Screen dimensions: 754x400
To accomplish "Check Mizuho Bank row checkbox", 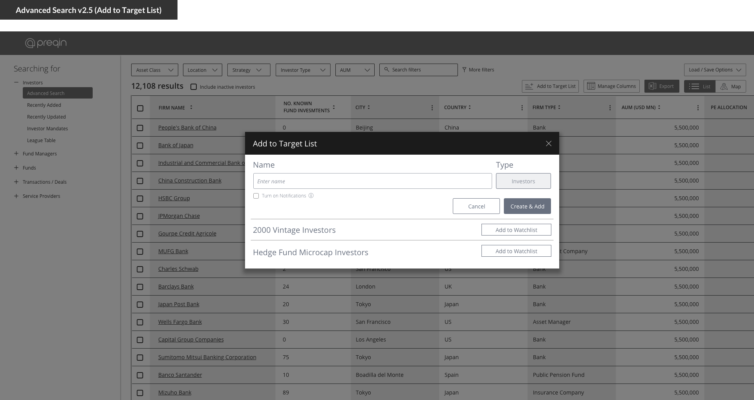I will (x=140, y=393).
